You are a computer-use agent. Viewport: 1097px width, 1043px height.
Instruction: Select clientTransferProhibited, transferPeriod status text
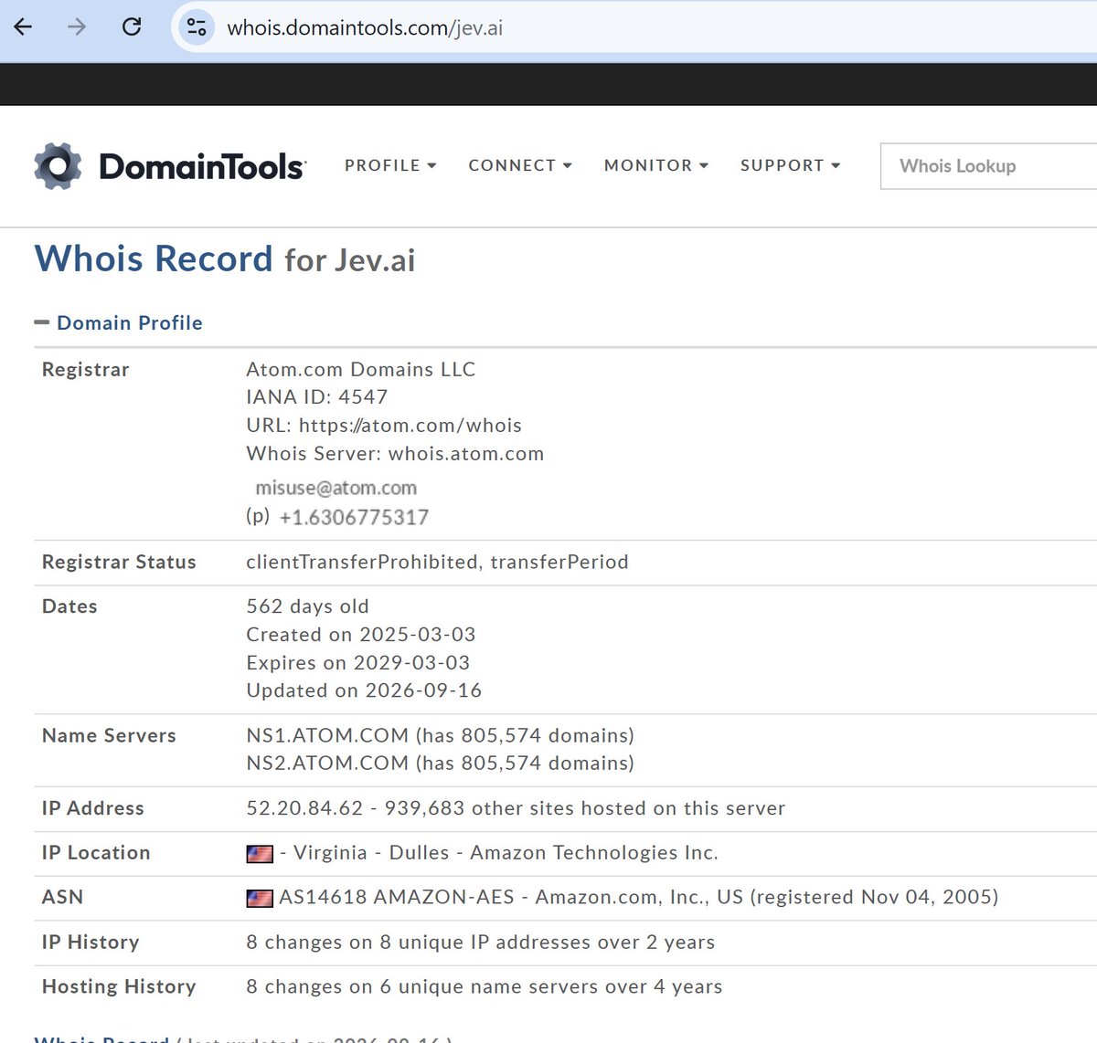pyautogui.click(x=437, y=562)
